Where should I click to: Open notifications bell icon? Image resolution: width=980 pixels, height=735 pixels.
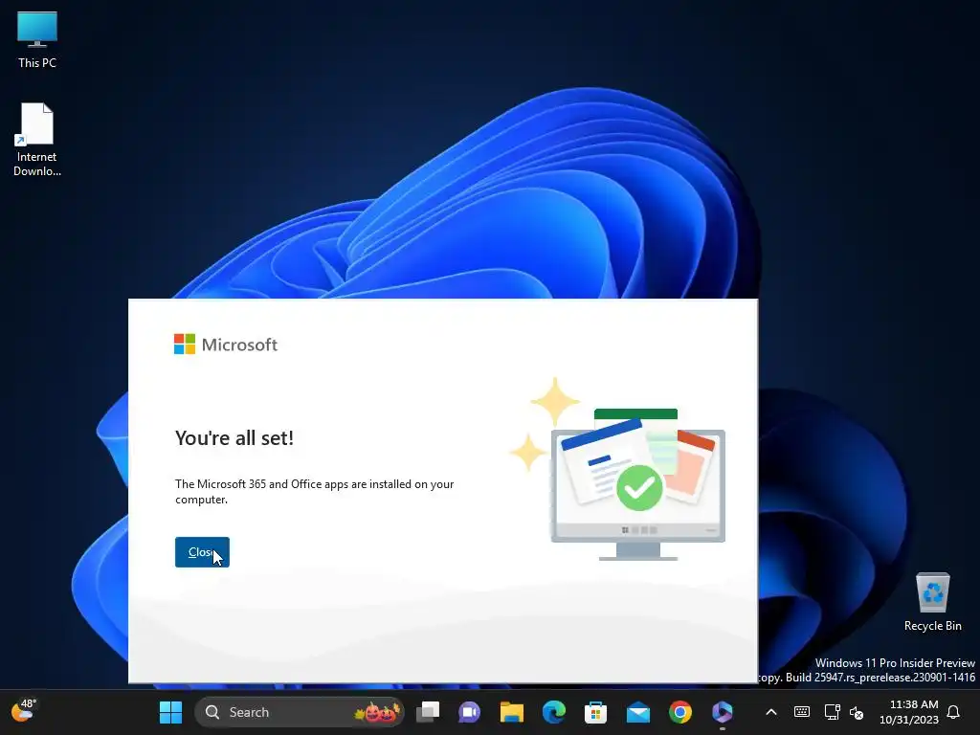click(953, 712)
